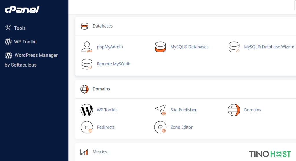296x161 pixels.
Task: Open the Redirects link
Action: [x=106, y=127]
